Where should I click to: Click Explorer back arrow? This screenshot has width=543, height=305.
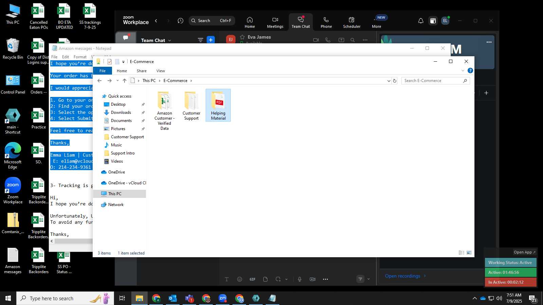[x=99, y=81]
